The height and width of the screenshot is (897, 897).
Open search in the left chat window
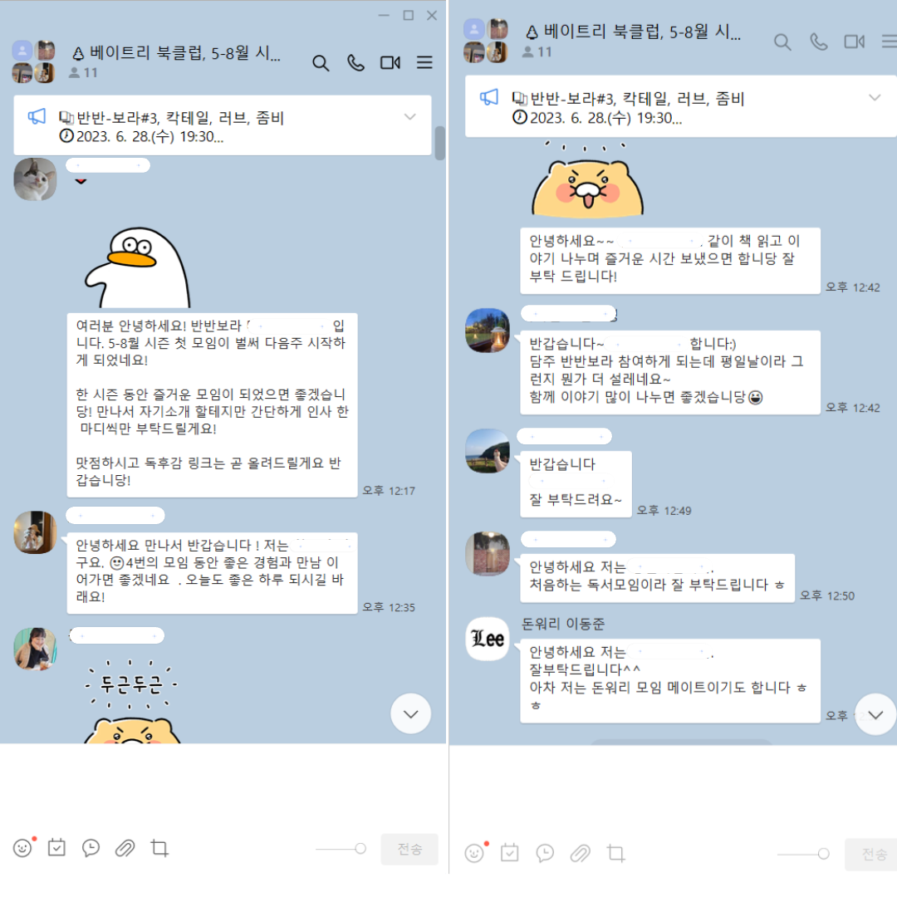tap(321, 63)
